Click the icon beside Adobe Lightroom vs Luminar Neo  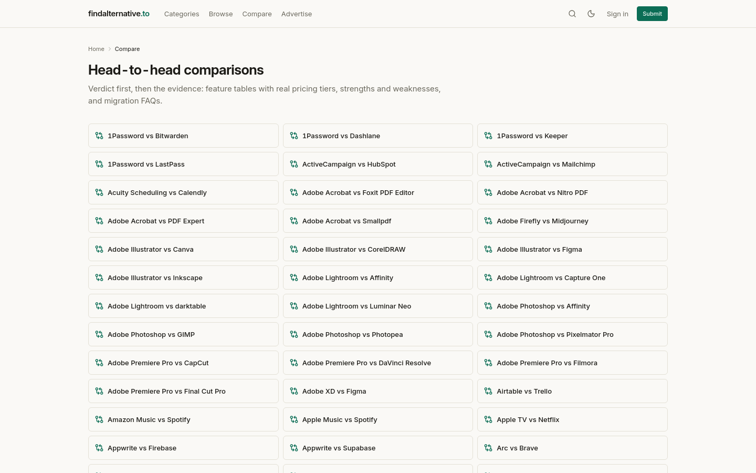tap(294, 306)
